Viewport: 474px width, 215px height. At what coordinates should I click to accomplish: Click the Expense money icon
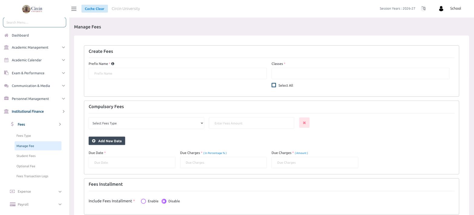point(12,191)
